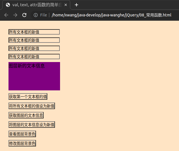Click the purple layer box
The height and width of the screenshot is (151, 179).
(x=34, y=76)
